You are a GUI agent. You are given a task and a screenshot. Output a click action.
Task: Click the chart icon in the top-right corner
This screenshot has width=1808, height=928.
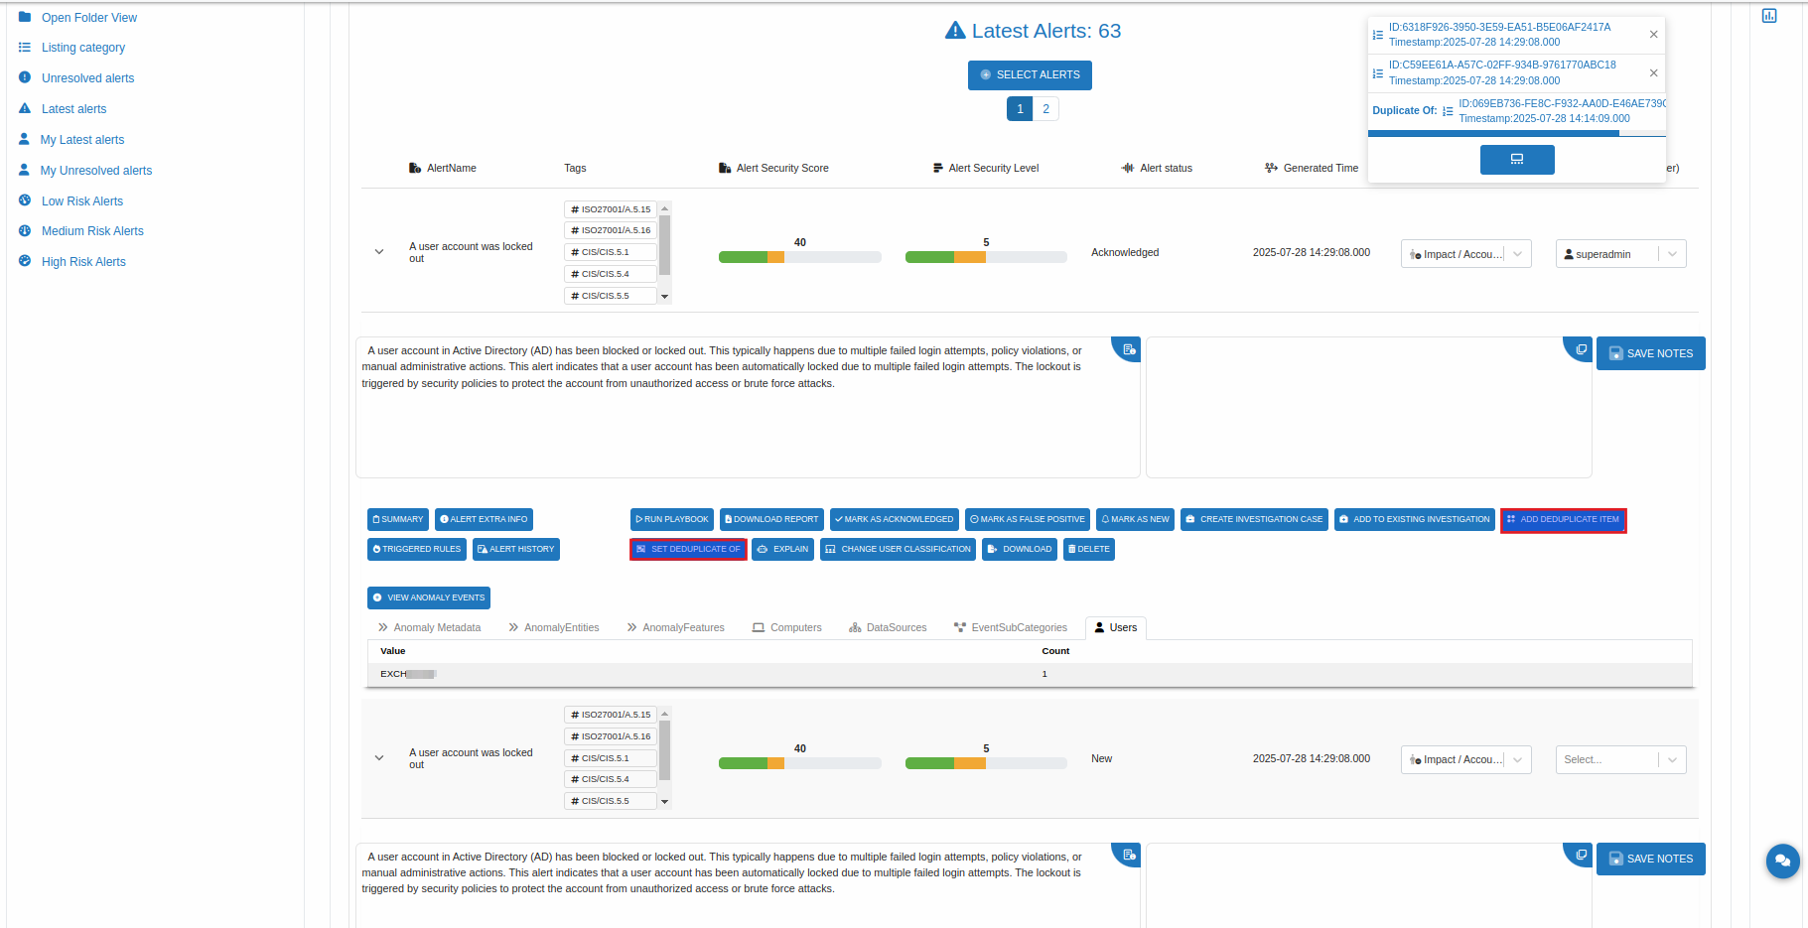(x=1768, y=16)
